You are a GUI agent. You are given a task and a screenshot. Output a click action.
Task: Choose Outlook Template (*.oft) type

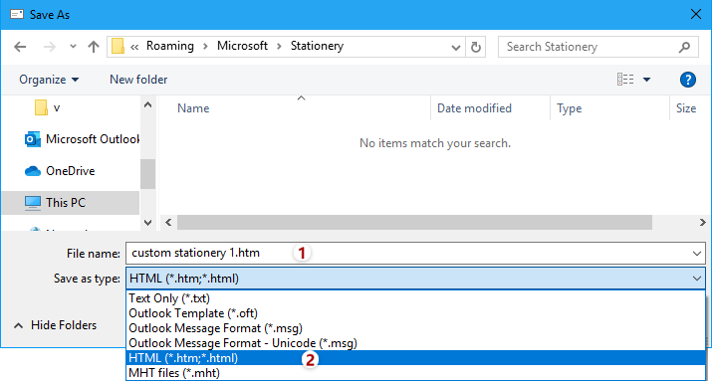click(x=415, y=313)
